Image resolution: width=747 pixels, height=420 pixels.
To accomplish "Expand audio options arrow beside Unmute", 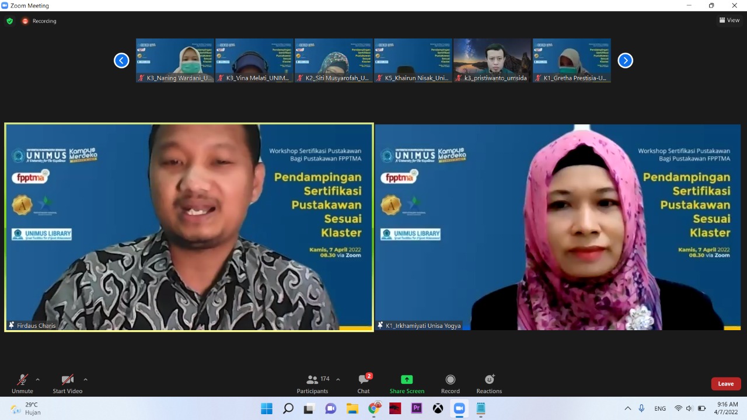I will (x=38, y=379).
